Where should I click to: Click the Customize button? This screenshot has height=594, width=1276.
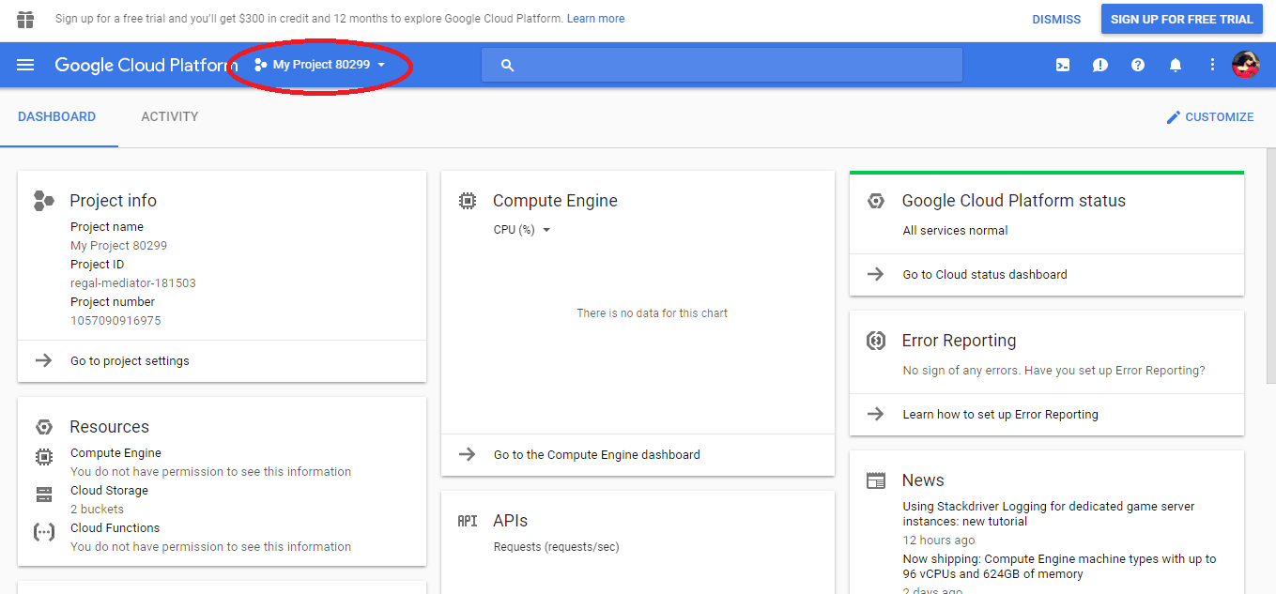[1209, 117]
